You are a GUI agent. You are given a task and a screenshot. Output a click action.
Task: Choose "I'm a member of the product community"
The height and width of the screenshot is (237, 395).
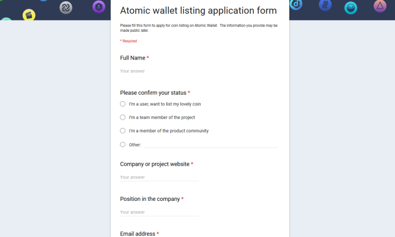[x=123, y=131]
